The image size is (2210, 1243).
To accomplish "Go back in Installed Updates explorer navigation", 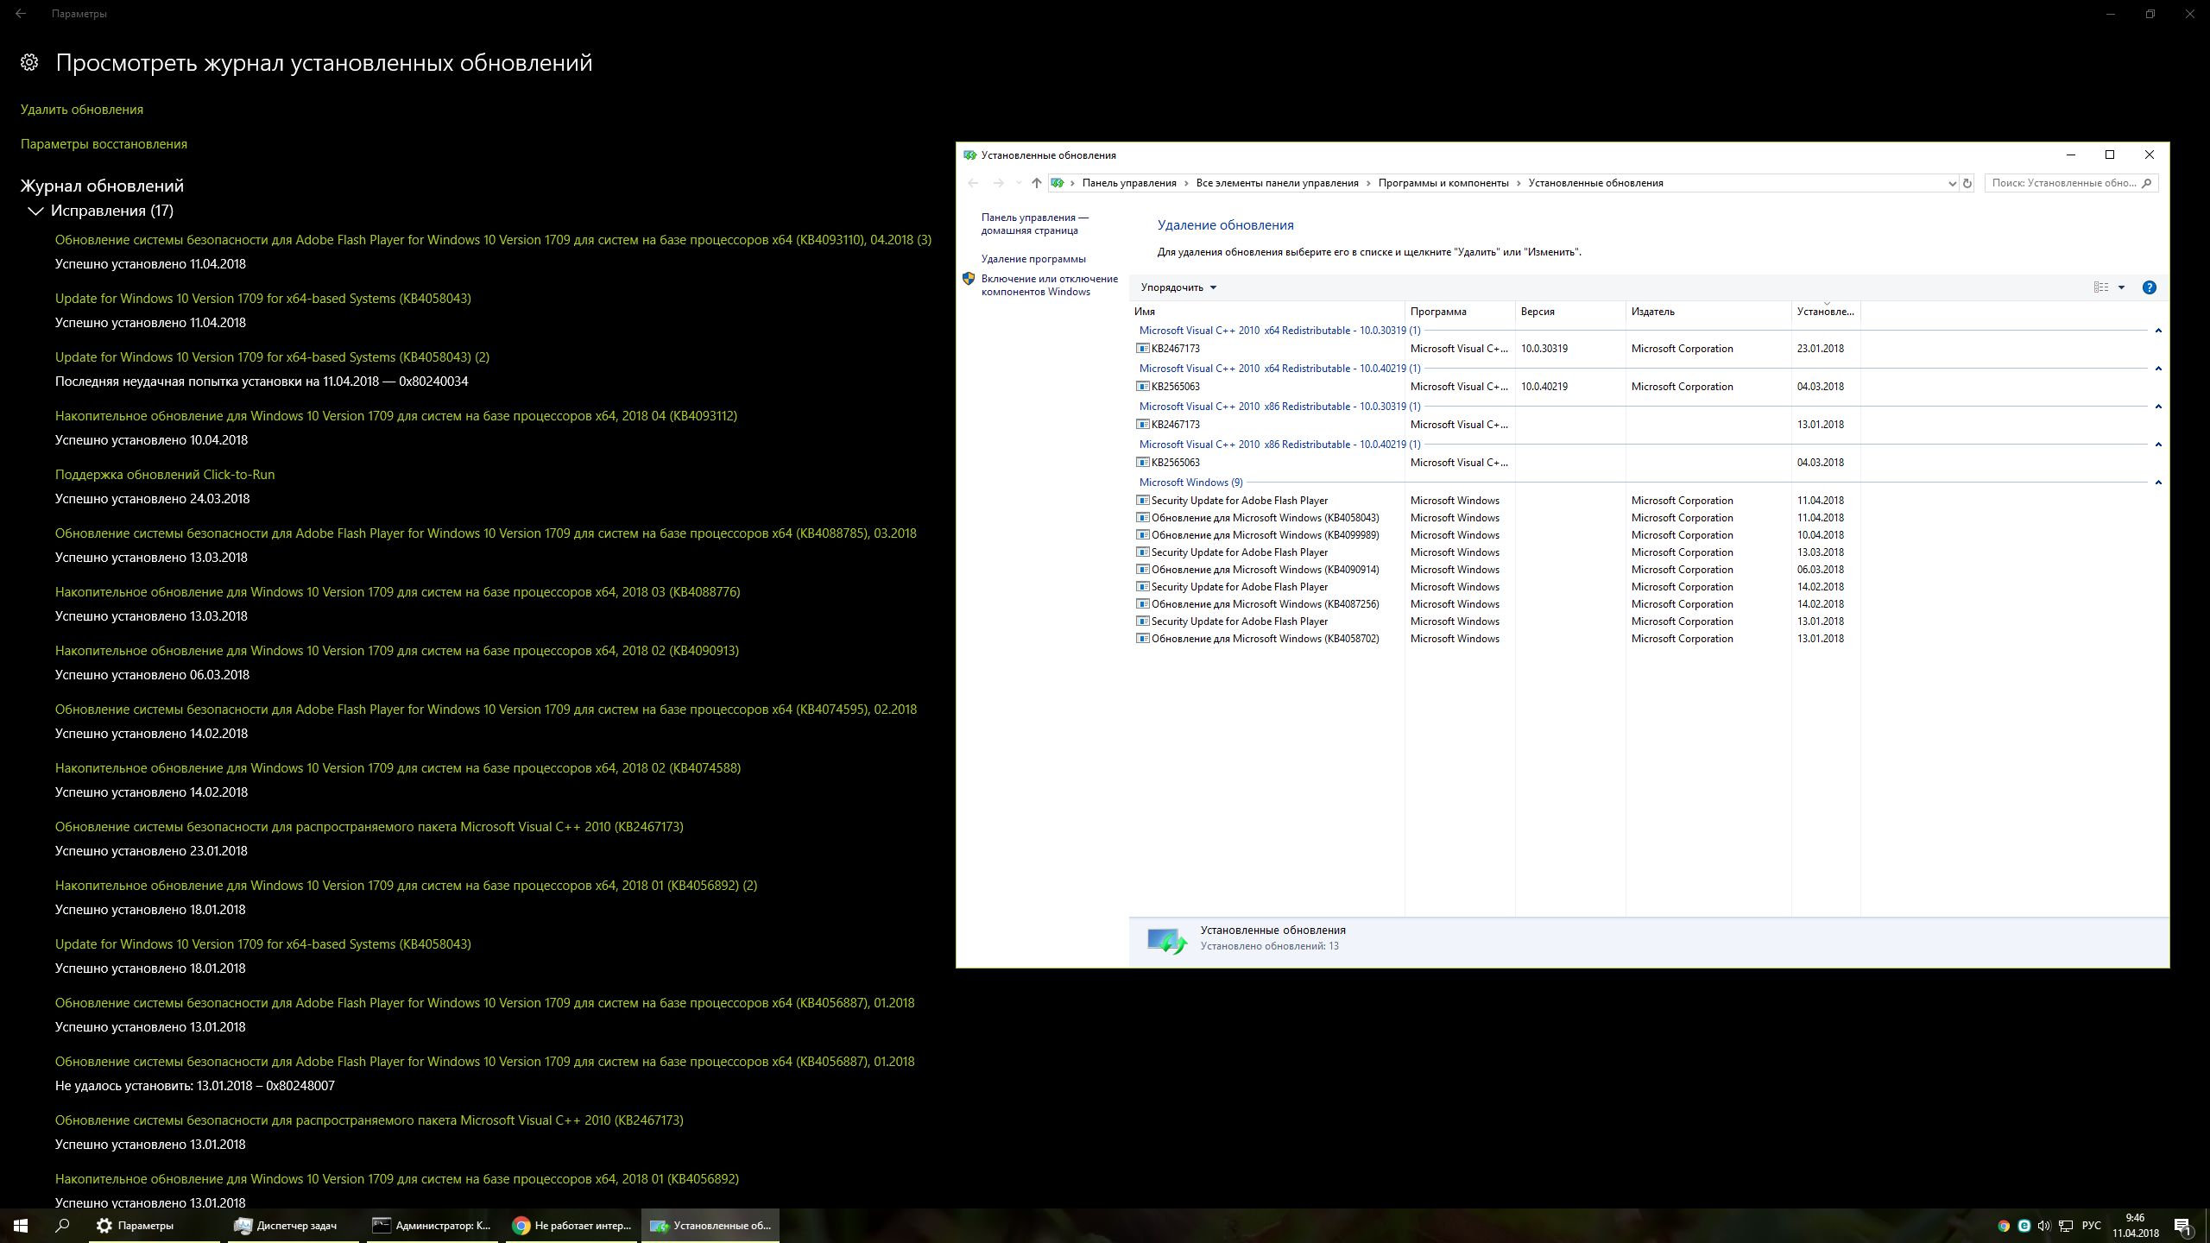I will [x=973, y=183].
